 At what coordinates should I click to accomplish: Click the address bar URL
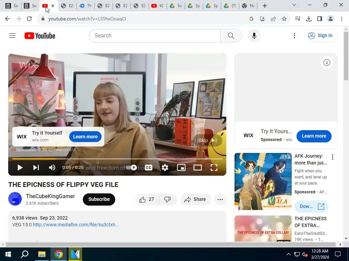pos(87,19)
